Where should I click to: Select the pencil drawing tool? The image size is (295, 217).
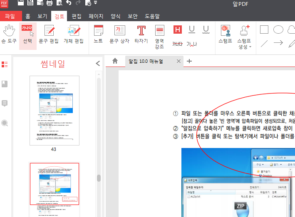(x=292, y=44)
